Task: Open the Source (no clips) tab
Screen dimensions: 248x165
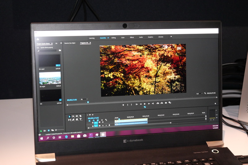Action: (70, 43)
